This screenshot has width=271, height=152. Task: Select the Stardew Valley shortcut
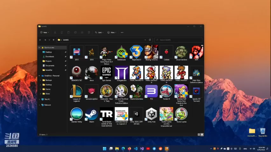pos(77,115)
